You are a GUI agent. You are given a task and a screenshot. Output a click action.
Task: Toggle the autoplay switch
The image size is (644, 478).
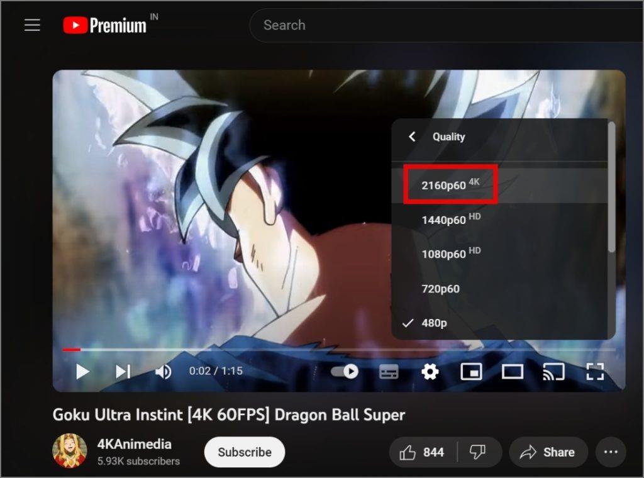(x=344, y=372)
